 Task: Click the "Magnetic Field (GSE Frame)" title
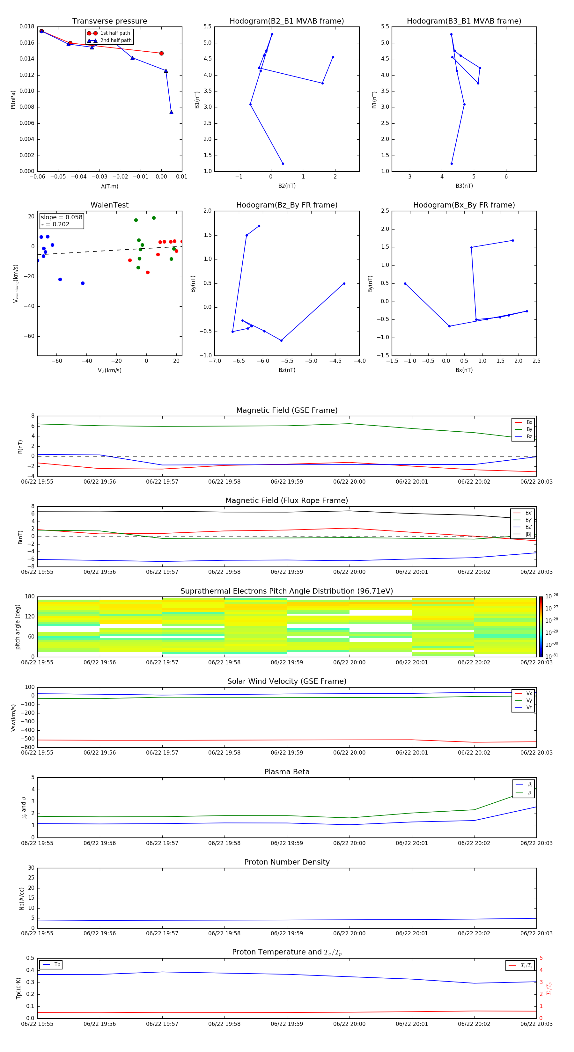pyautogui.click(x=287, y=410)
